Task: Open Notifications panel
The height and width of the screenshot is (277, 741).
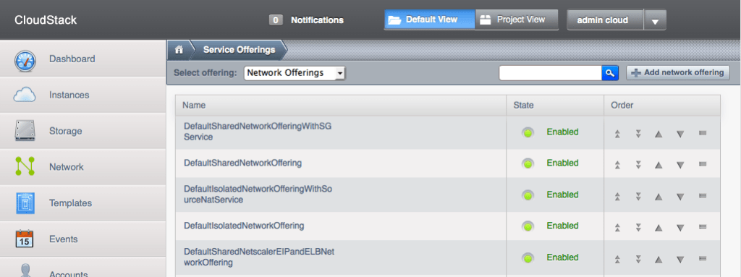Action: (317, 20)
